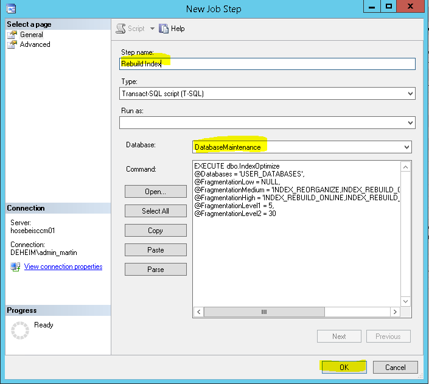Open View connection properties link
The width and height of the screenshot is (429, 384).
pos(63,267)
